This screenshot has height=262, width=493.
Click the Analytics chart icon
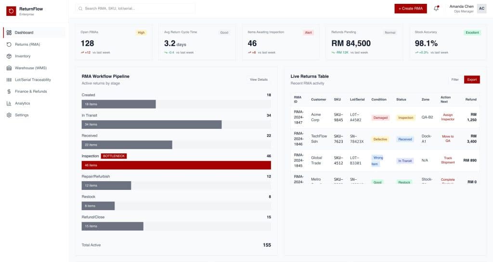(9, 103)
